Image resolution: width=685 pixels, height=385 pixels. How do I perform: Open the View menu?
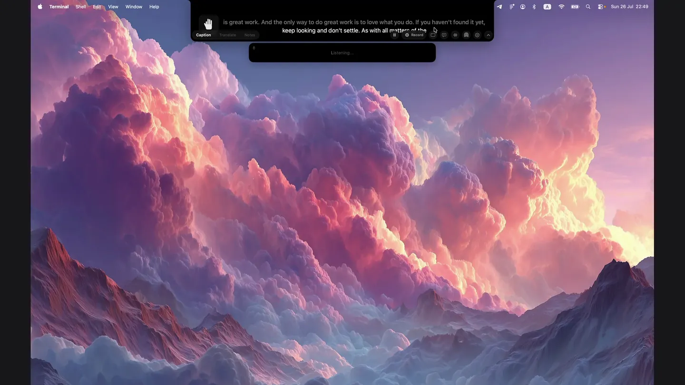pos(113,7)
